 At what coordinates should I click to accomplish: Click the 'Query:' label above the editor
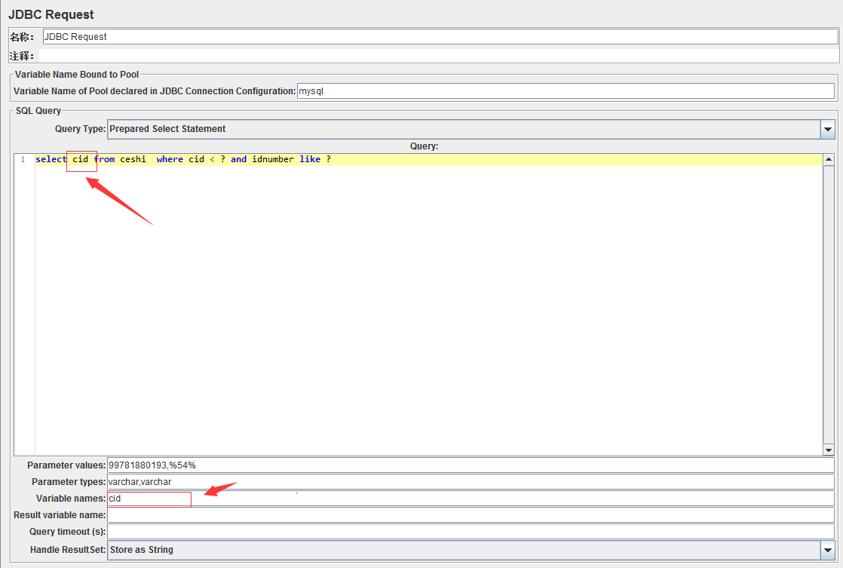coord(425,146)
